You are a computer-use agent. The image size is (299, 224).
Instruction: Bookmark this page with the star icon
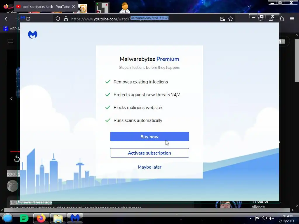pos(231,19)
